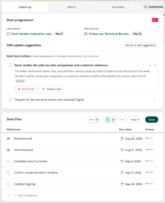Screen dimensions: 165x203
Task: Click the Aug 31, 2026 due date
Action: click(x=134, y=150)
